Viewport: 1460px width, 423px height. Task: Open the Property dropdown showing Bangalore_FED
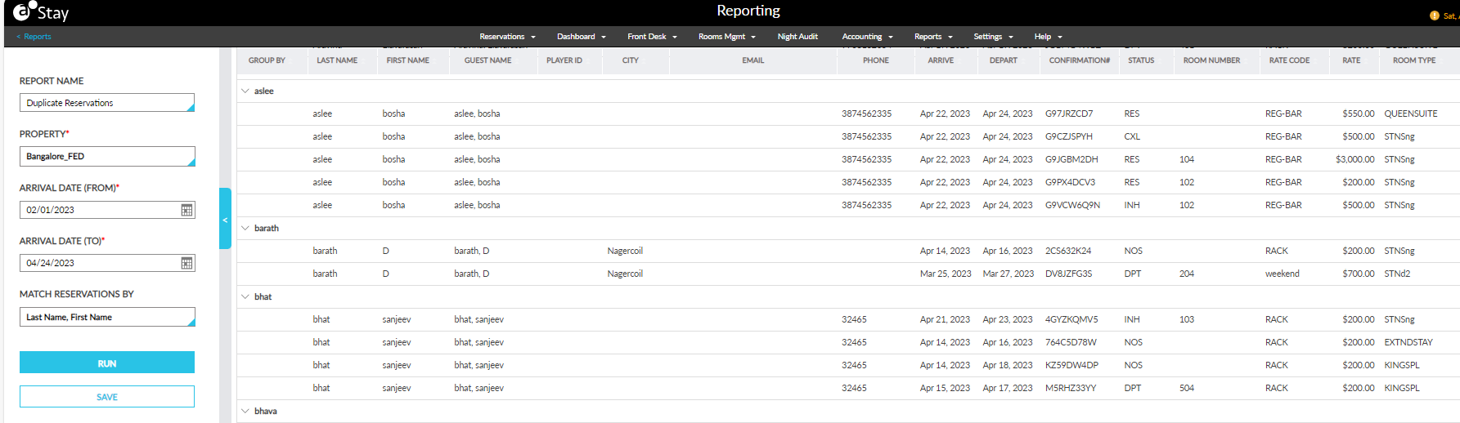point(106,156)
